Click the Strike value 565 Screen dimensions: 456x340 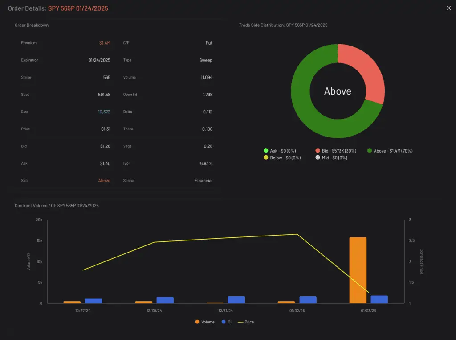pos(107,77)
